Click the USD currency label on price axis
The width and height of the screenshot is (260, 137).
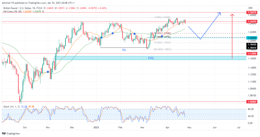[x=250, y=8]
